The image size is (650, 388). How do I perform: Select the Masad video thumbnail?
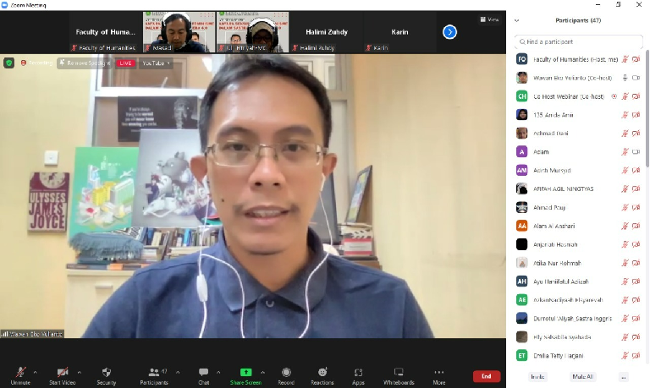click(x=179, y=32)
